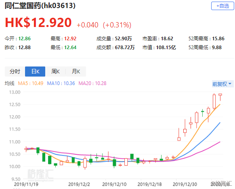235x189 pixels.
Task: Click stock title 同仁堂国药(hk03613)
Action: point(40,6)
